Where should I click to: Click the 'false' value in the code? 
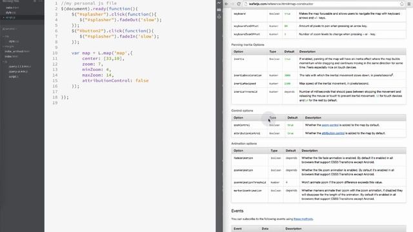(x=142, y=81)
